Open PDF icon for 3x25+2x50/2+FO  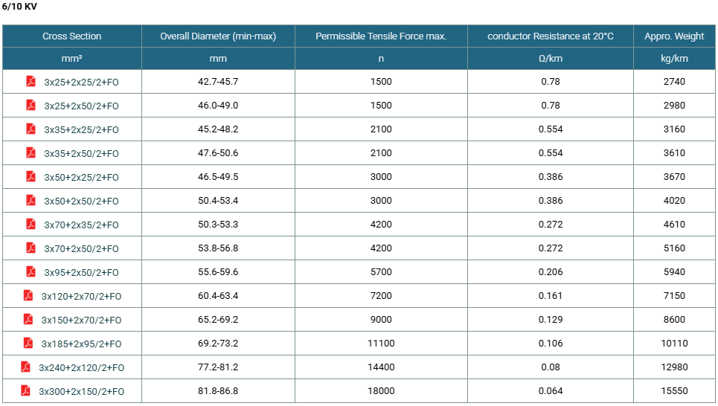pyautogui.click(x=31, y=106)
